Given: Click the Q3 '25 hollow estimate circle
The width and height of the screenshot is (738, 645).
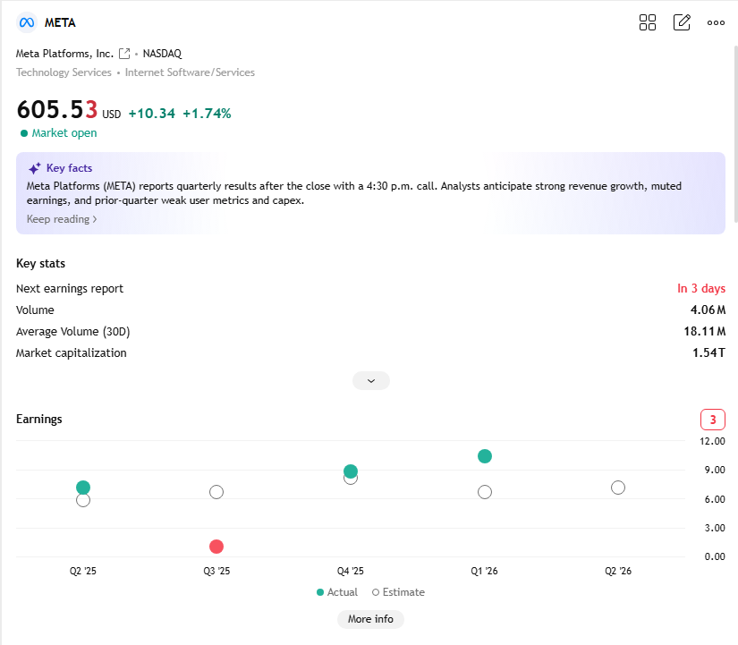Looking at the screenshot, I should (x=216, y=492).
